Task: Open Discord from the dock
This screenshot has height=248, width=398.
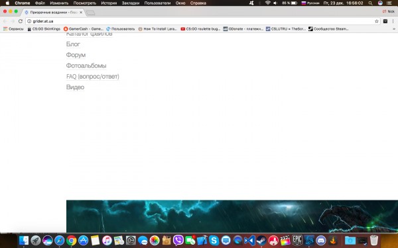Action: click(x=321, y=240)
